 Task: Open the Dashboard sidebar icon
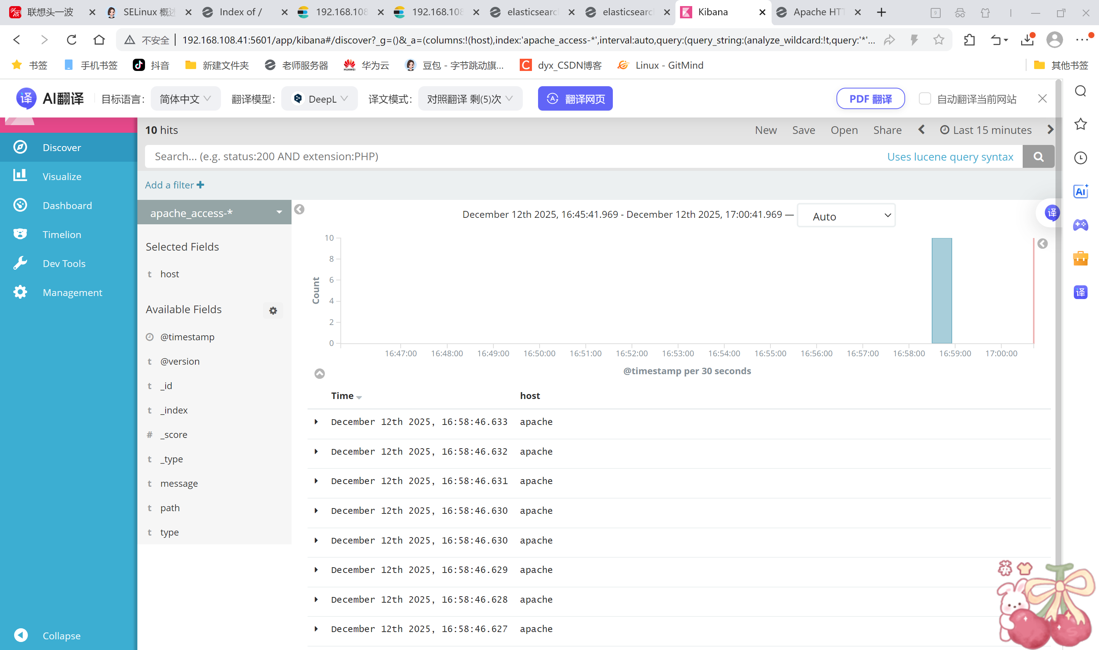point(20,205)
